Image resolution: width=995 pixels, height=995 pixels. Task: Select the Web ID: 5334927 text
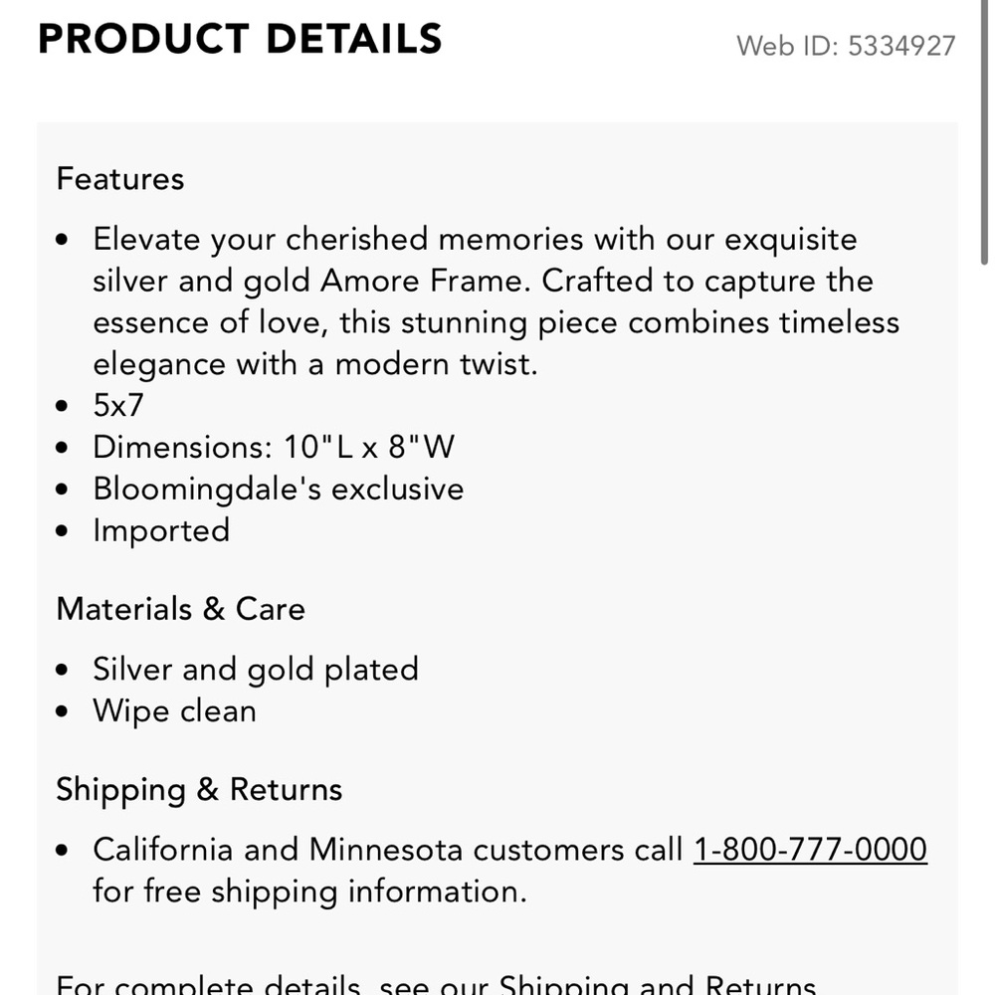846,46
